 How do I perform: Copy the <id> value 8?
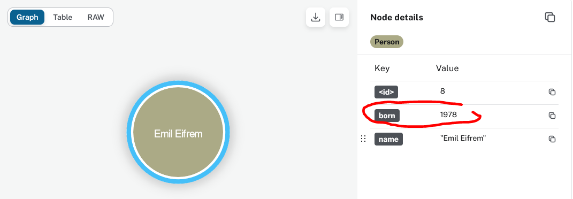pyautogui.click(x=552, y=92)
